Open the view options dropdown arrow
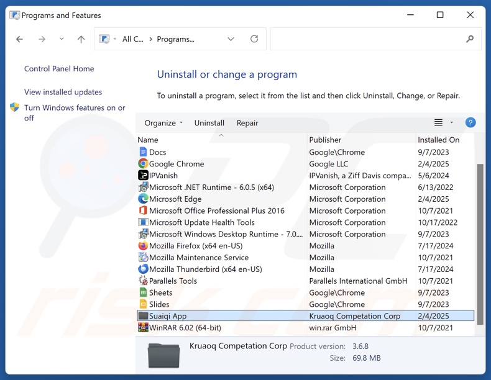Image resolution: width=491 pixels, height=380 pixels. pyautogui.click(x=452, y=122)
